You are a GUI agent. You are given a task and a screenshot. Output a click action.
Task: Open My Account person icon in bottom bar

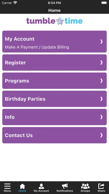click(x=41, y=186)
